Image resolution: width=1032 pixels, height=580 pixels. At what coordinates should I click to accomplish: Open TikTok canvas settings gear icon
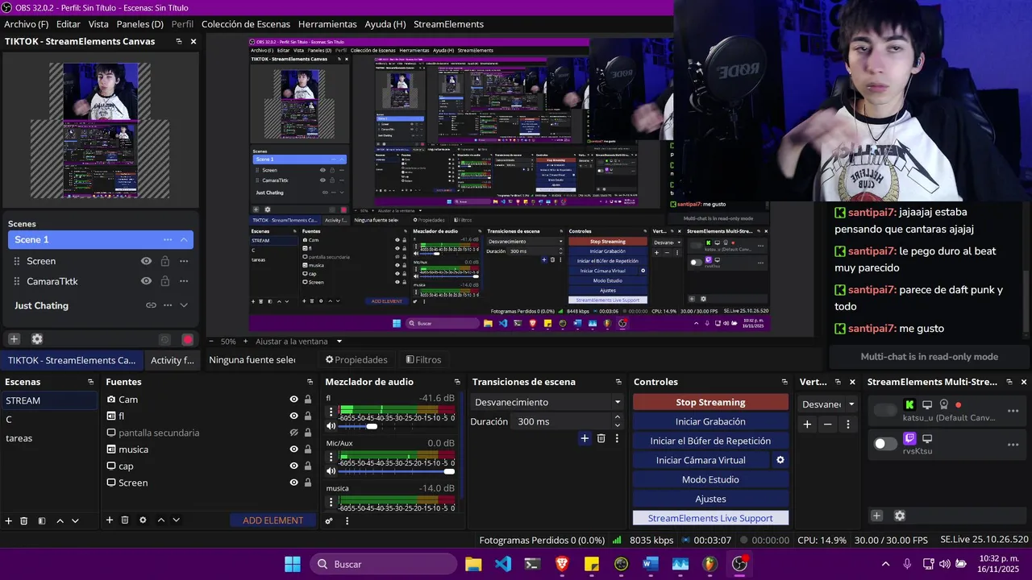click(36, 339)
